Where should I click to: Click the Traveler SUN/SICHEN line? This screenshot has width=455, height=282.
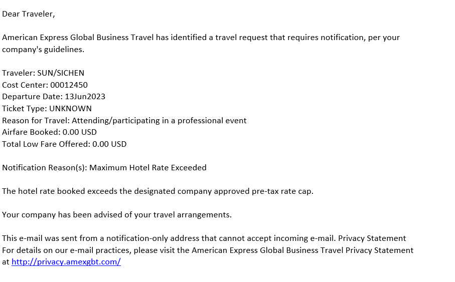(43, 73)
